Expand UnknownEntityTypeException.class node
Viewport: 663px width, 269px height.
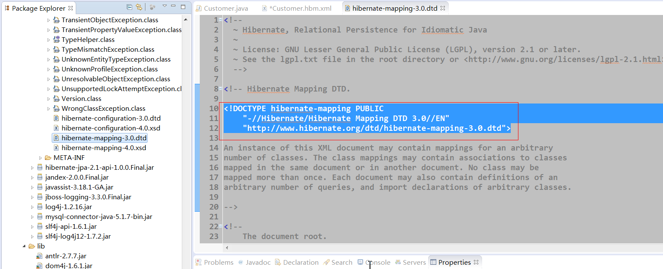click(48, 59)
